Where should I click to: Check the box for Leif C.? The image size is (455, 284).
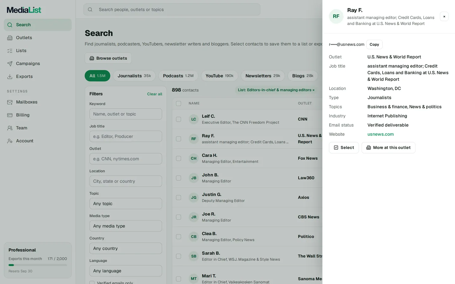click(179, 119)
